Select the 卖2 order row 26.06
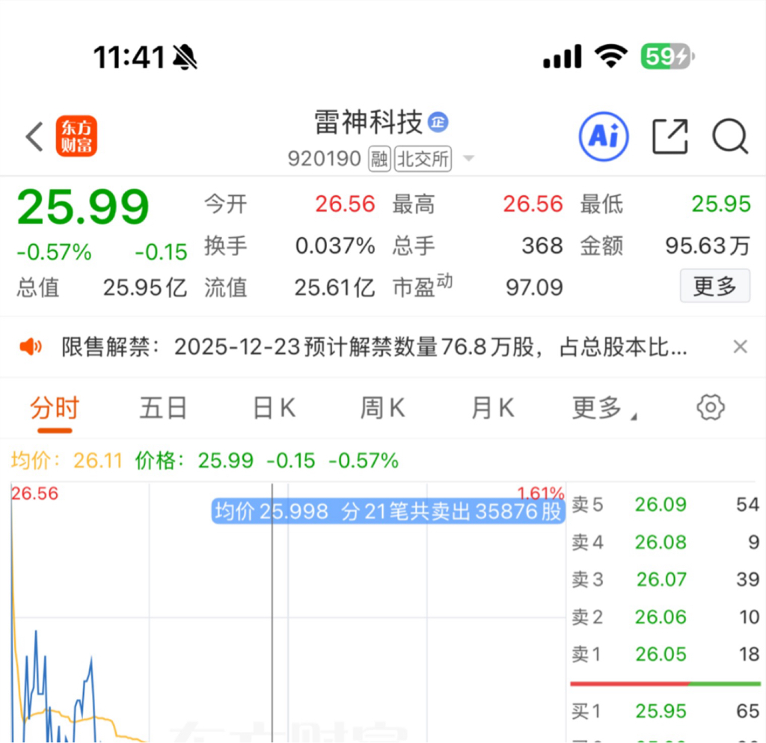Image resolution: width=766 pixels, height=743 pixels. [x=665, y=617]
